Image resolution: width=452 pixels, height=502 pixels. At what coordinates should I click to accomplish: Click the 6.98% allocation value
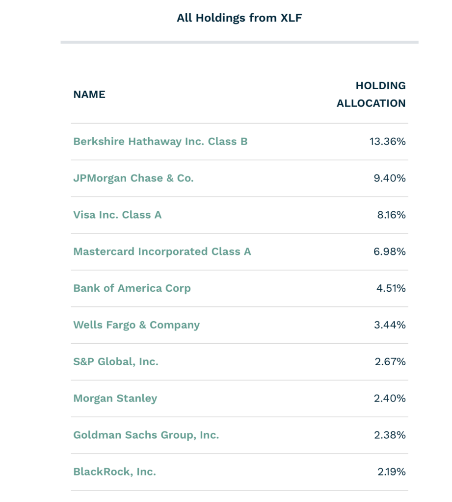pyautogui.click(x=390, y=251)
